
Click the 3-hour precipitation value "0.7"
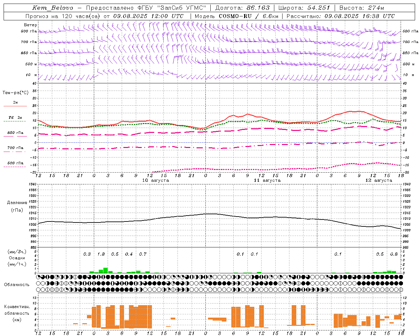pyautogui.click(x=143, y=254)
